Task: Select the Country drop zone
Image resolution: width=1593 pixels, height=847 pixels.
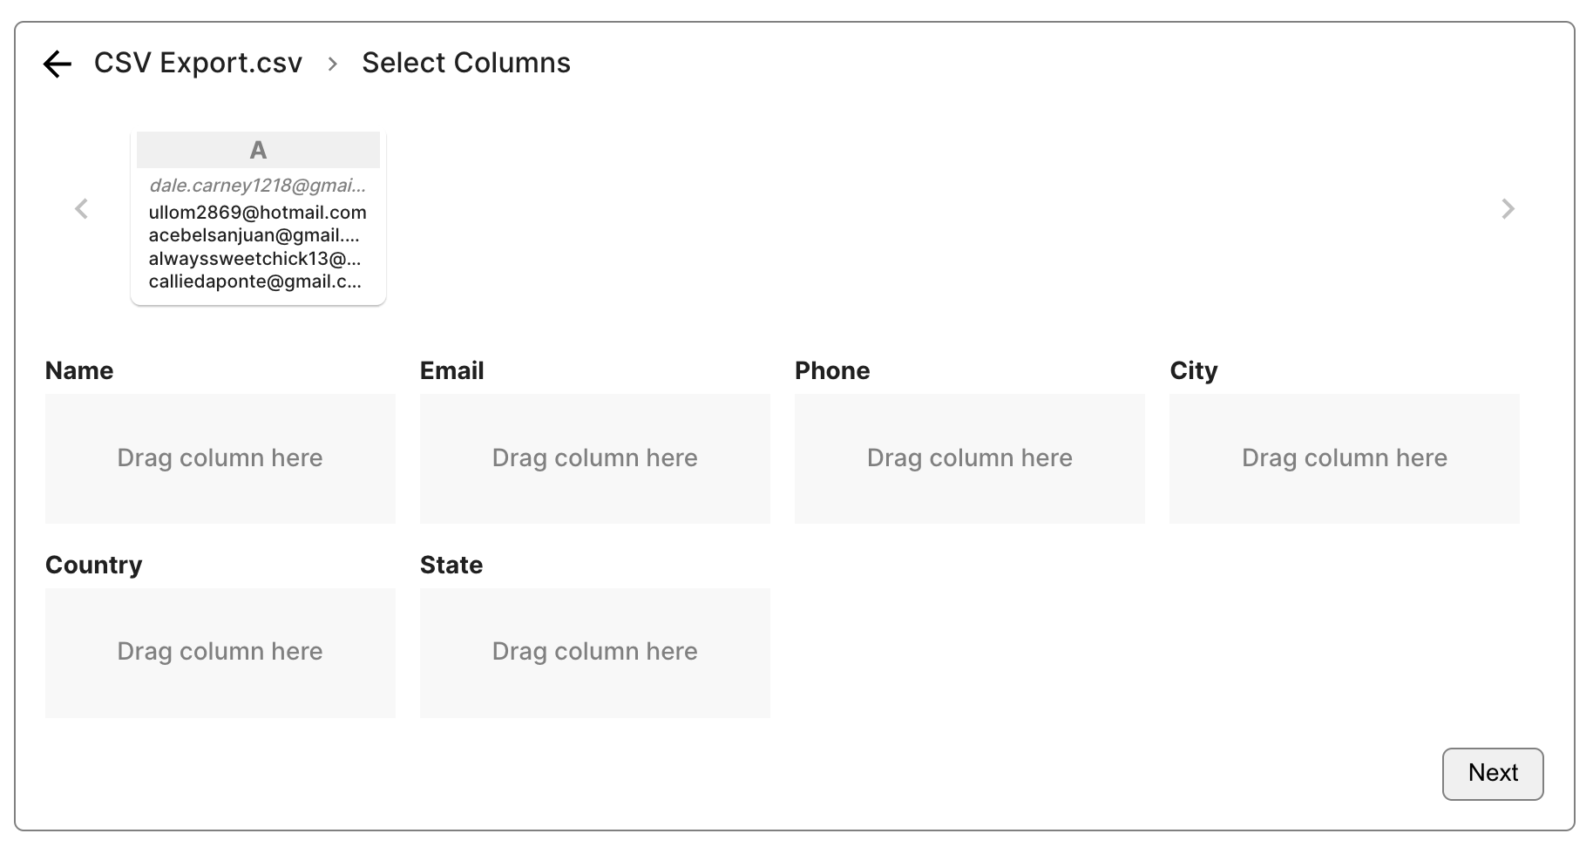Action: 220,653
